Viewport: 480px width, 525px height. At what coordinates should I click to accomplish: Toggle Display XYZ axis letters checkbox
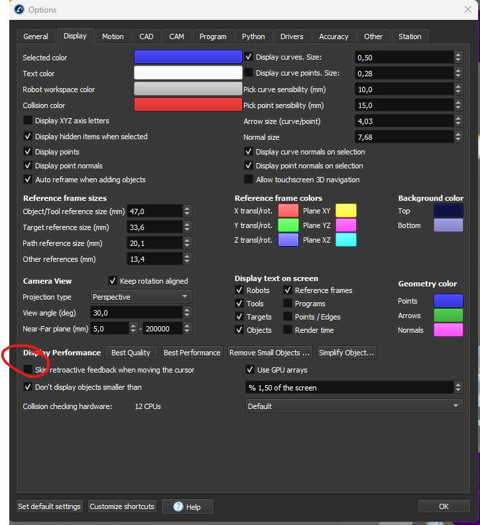pyautogui.click(x=28, y=120)
